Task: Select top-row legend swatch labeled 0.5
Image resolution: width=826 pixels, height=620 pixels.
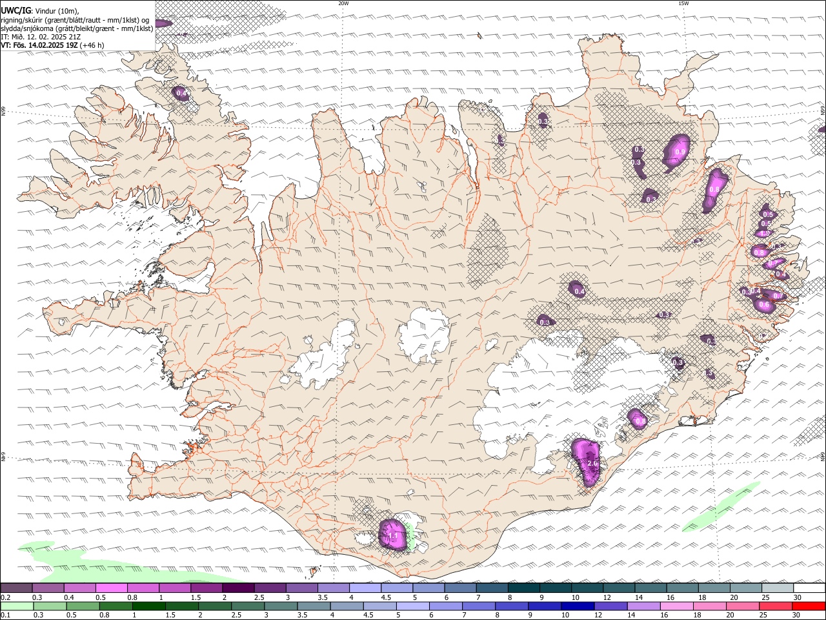Action: [x=111, y=588]
